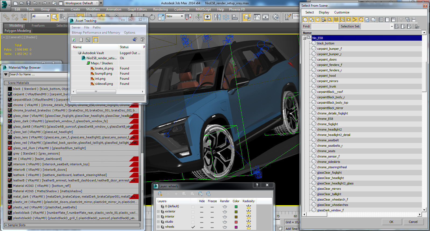430x231 pixels.
Task: Toggle Display Bone Objects filter
Action: [354, 20]
